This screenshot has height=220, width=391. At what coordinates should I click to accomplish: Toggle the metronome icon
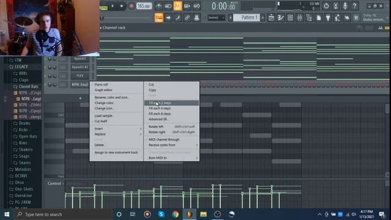point(159,5)
